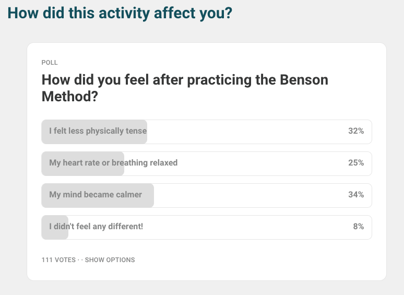Click the empty white area of the 8% bar

[x=247, y=227]
